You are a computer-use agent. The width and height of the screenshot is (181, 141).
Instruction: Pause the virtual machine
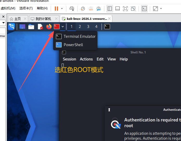pos(56,9)
